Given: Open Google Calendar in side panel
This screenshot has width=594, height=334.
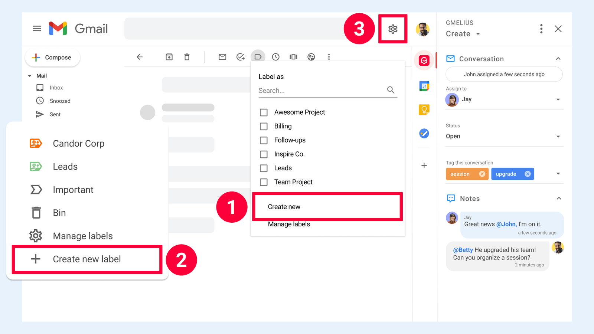Looking at the screenshot, I should pos(424,86).
